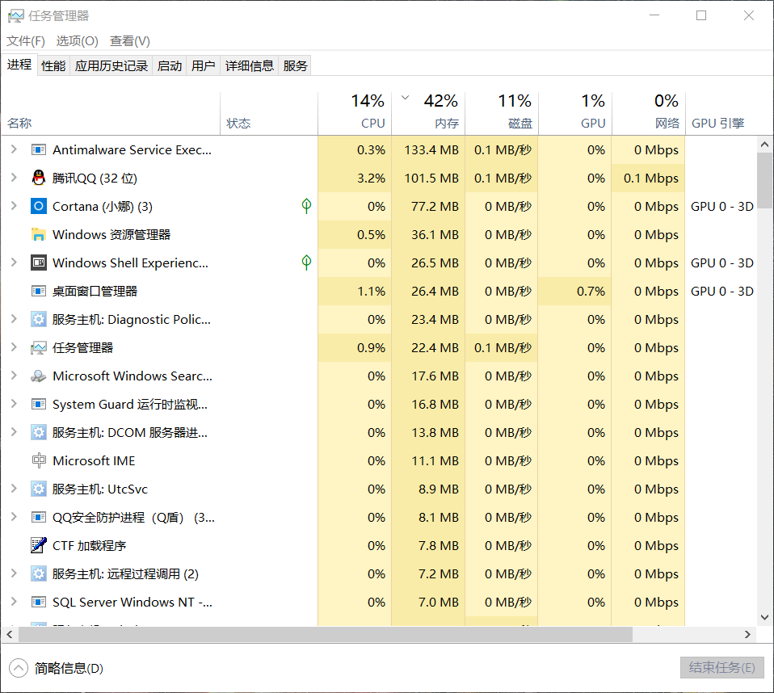Image resolution: width=774 pixels, height=693 pixels.
Task: Expand 服务主机: Diagnostic Policy group
Action: coord(14,319)
